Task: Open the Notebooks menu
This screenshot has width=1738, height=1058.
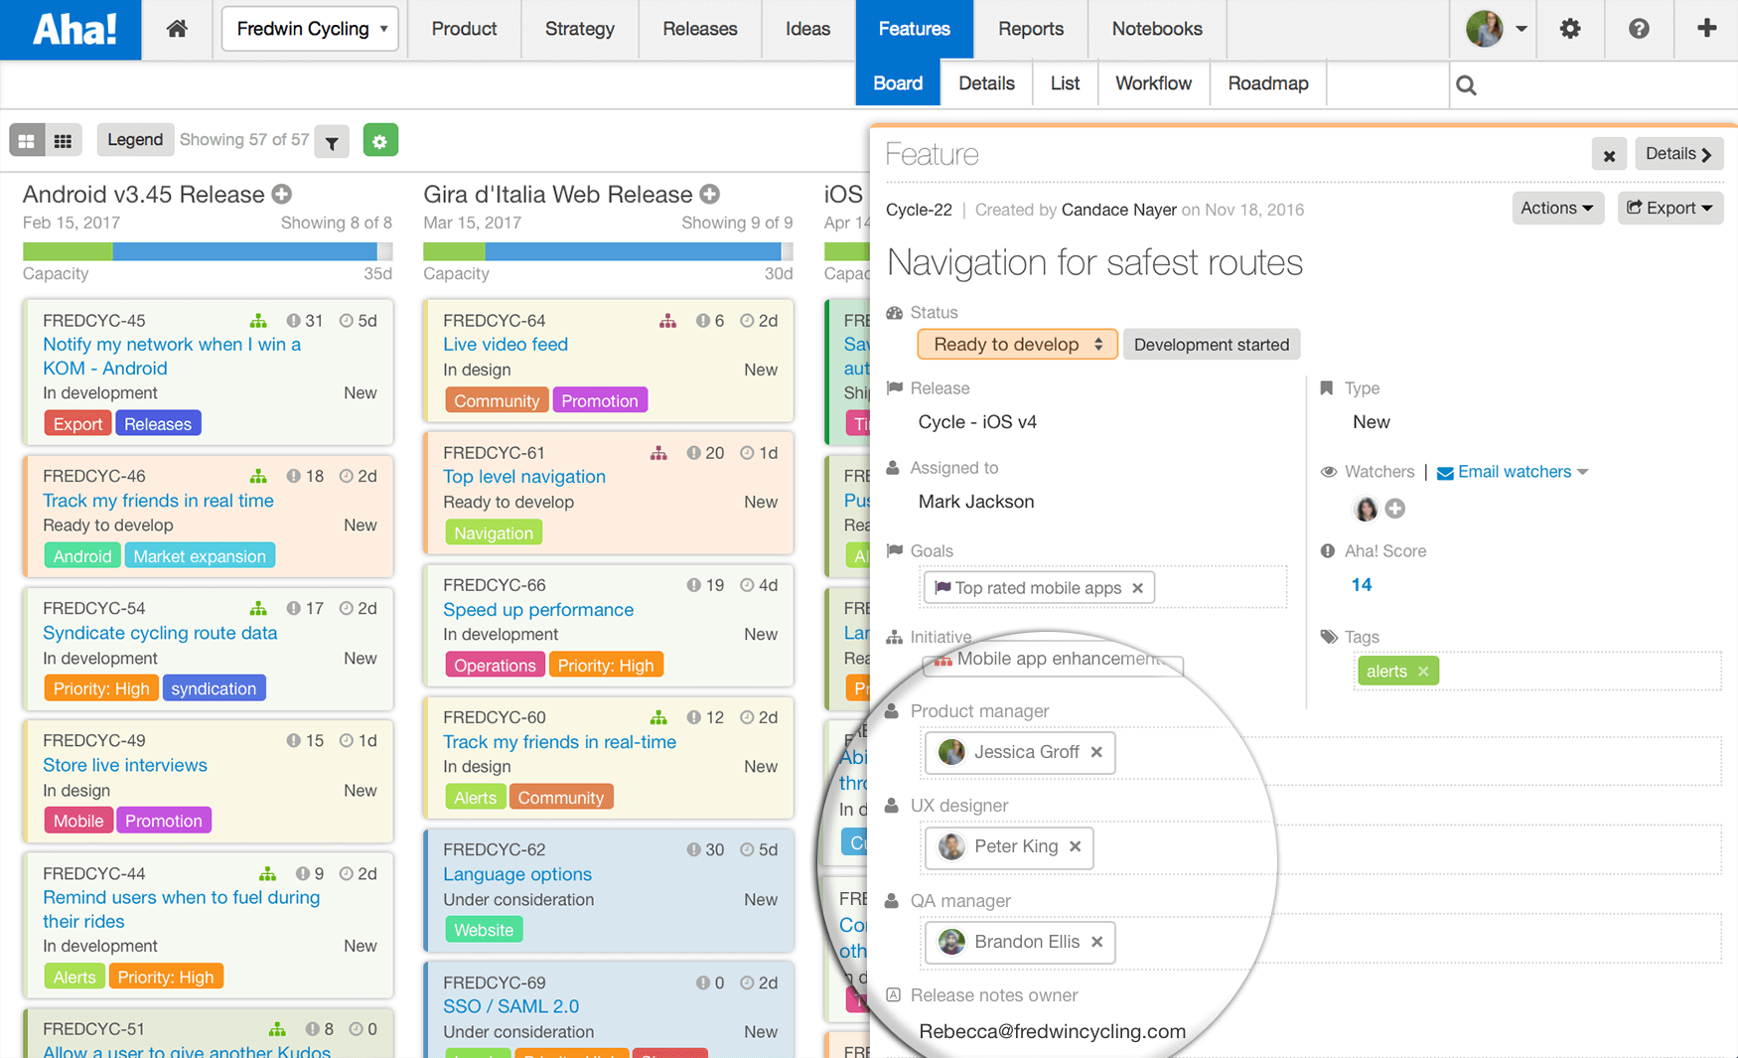Action: coord(1157,29)
